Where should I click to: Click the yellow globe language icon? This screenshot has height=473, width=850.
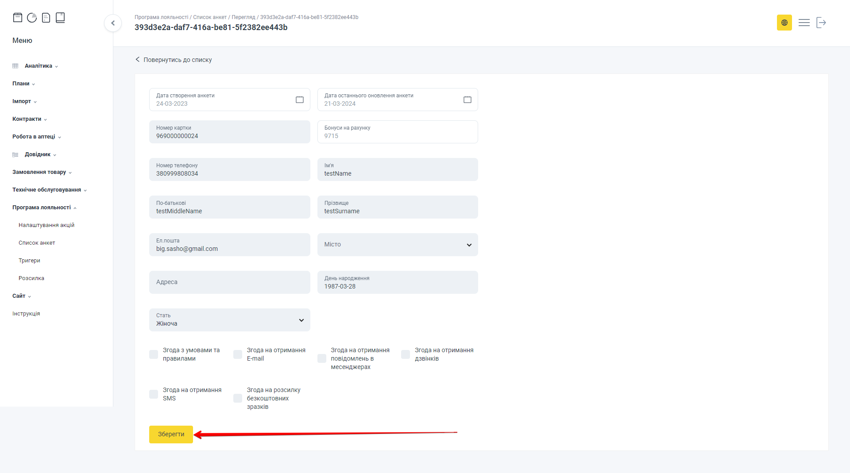pyautogui.click(x=784, y=23)
